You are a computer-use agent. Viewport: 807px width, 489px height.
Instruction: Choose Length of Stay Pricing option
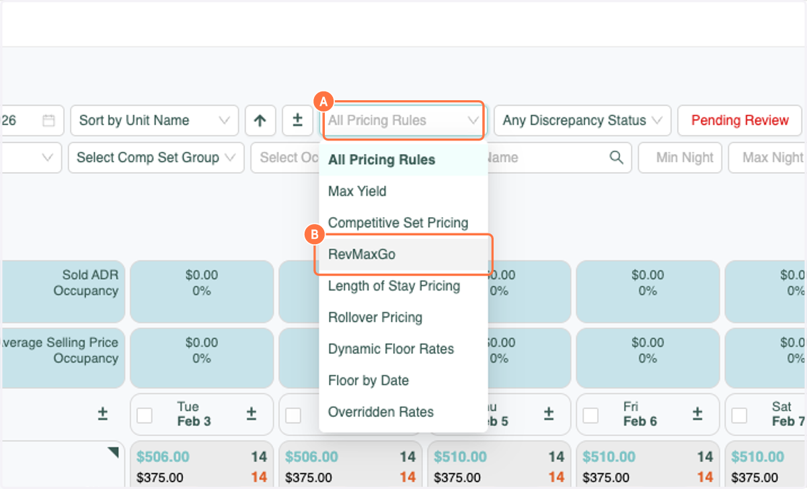point(403,286)
